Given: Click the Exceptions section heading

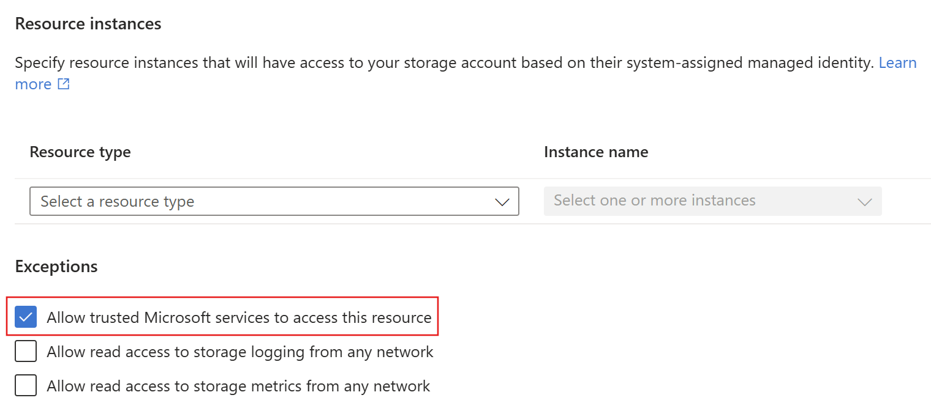Looking at the screenshot, I should click(x=56, y=267).
